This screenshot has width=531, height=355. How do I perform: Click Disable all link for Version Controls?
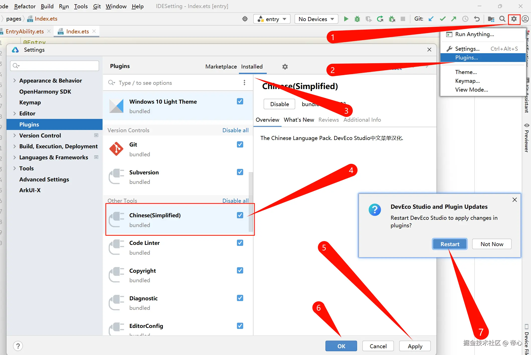tap(235, 130)
